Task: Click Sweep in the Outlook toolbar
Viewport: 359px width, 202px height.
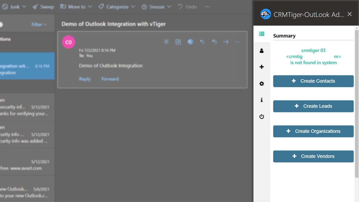Action: (x=43, y=7)
